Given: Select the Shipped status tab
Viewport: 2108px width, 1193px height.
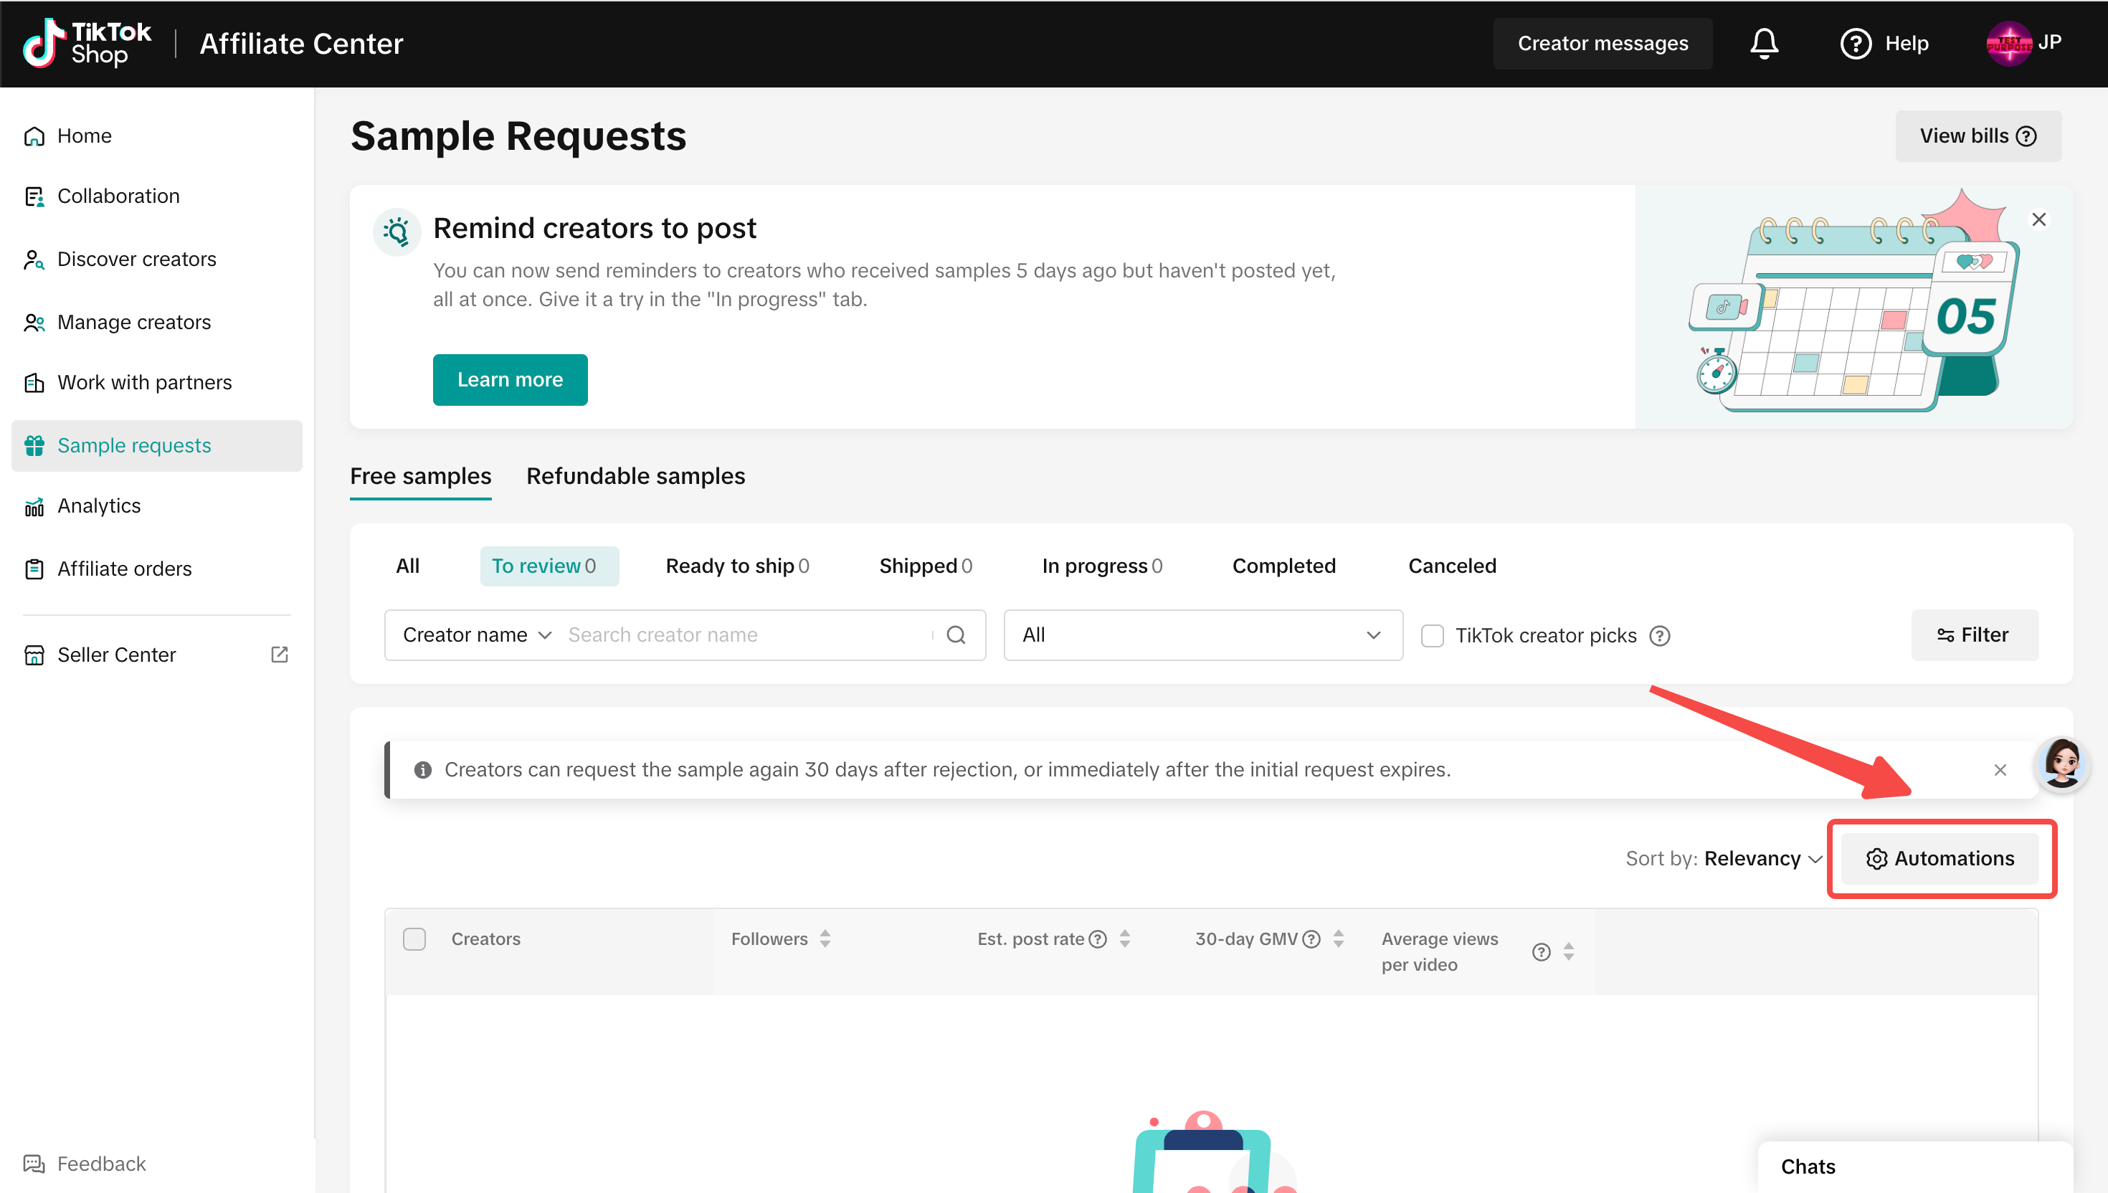Looking at the screenshot, I should 926,566.
